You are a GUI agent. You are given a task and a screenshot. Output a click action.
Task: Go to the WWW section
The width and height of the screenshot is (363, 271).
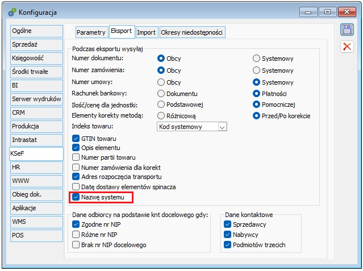(36, 181)
